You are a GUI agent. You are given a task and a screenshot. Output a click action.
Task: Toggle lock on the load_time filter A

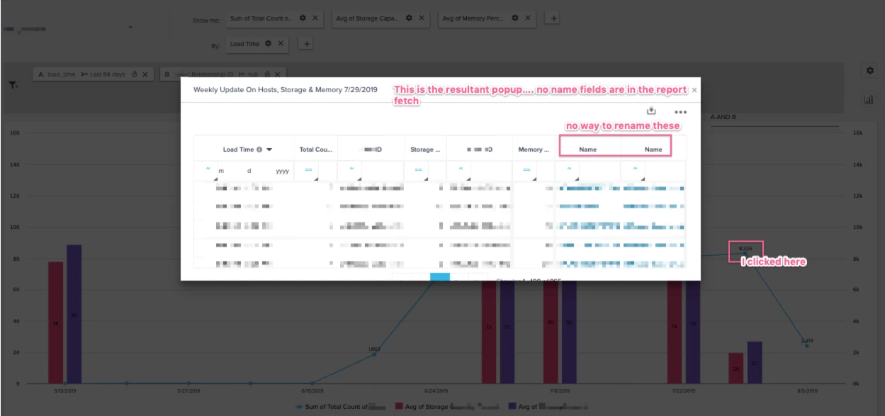(134, 74)
